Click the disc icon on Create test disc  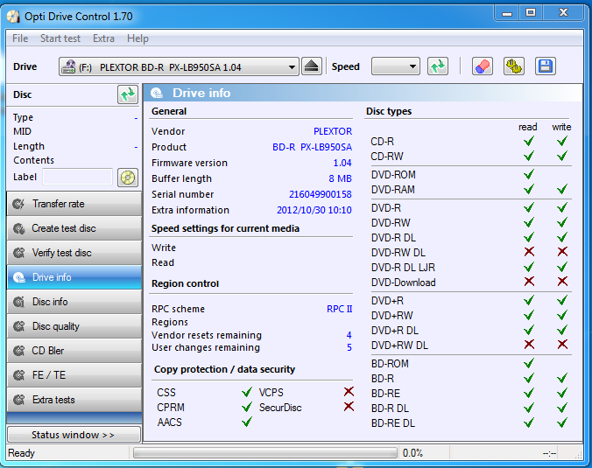tap(18, 228)
